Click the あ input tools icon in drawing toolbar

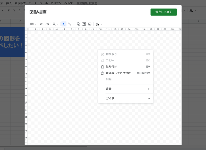tap(97, 24)
